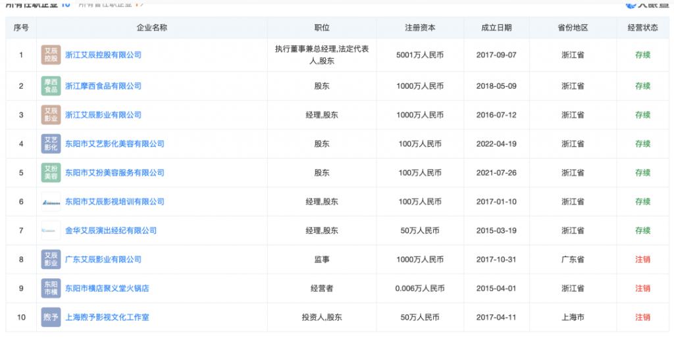Click the logo thumbnail for 金华艾辰演出经纪有限公司

click(51, 231)
